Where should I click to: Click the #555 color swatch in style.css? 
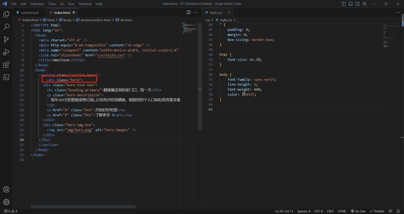point(244,94)
